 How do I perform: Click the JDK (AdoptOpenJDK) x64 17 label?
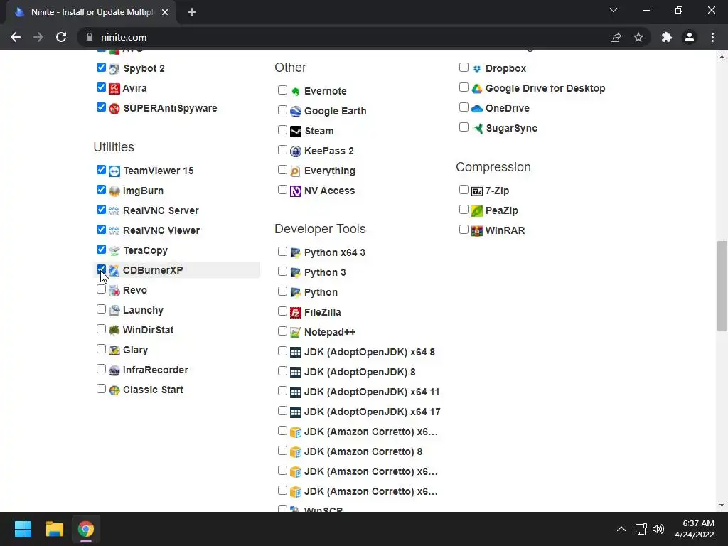(372, 412)
